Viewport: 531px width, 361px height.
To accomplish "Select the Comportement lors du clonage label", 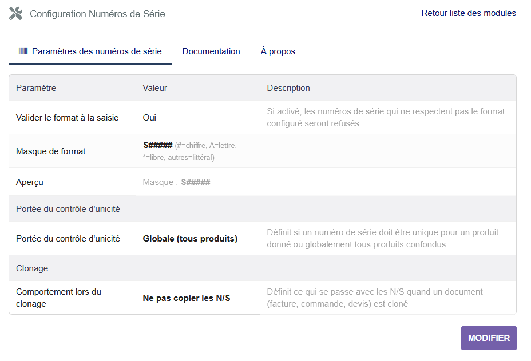I will click(58, 298).
